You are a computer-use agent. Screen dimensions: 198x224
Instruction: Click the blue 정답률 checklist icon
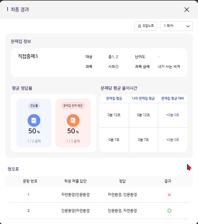[x=34, y=120]
